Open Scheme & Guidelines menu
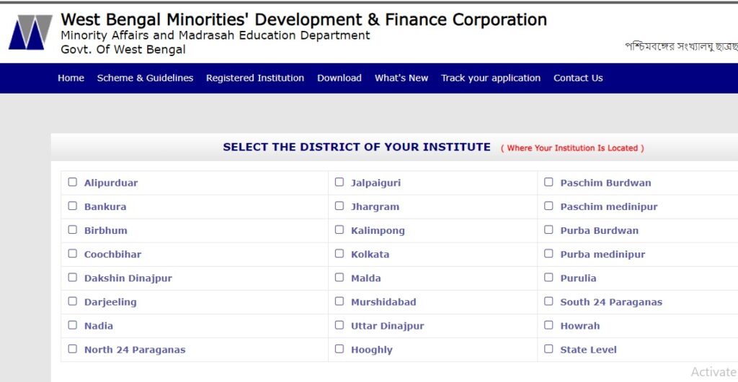The height and width of the screenshot is (382, 738). [x=145, y=78]
